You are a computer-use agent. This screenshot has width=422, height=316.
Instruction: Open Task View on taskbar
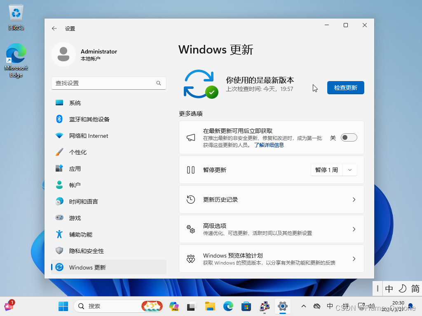point(191,306)
